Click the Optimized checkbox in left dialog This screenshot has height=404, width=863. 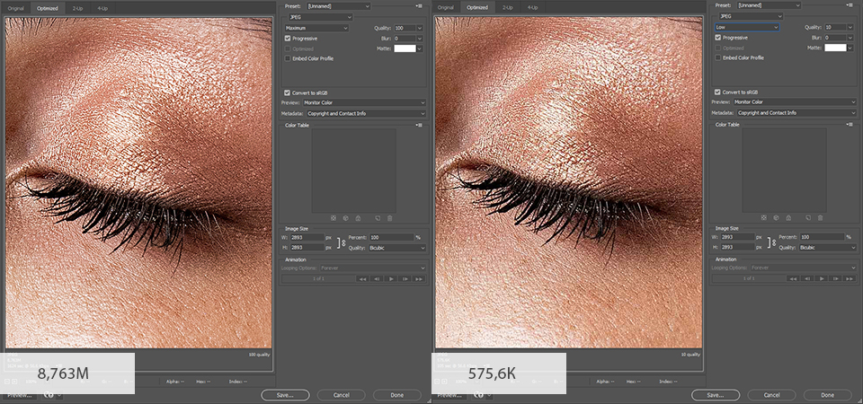288,48
